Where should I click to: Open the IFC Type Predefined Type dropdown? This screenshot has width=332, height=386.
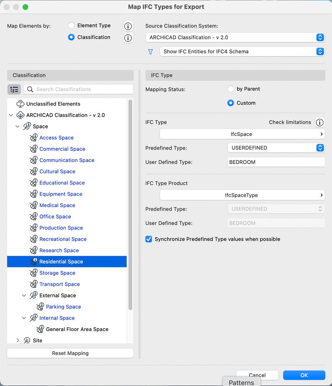276,148
